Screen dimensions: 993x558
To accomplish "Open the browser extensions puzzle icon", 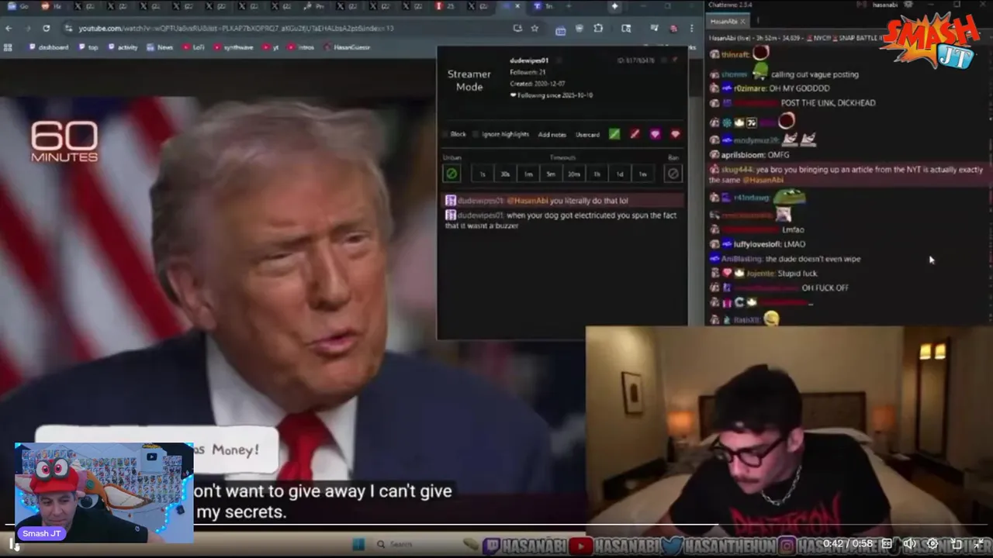I will [598, 29].
